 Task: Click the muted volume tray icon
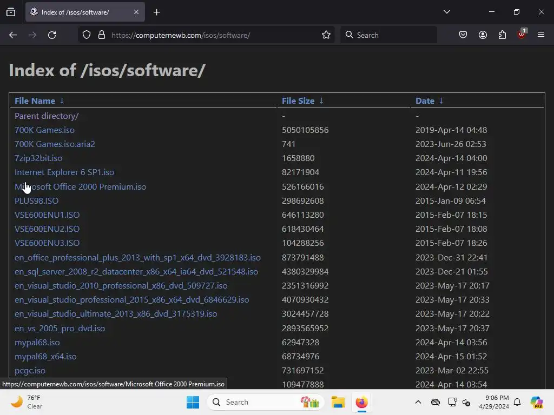point(466,402)
